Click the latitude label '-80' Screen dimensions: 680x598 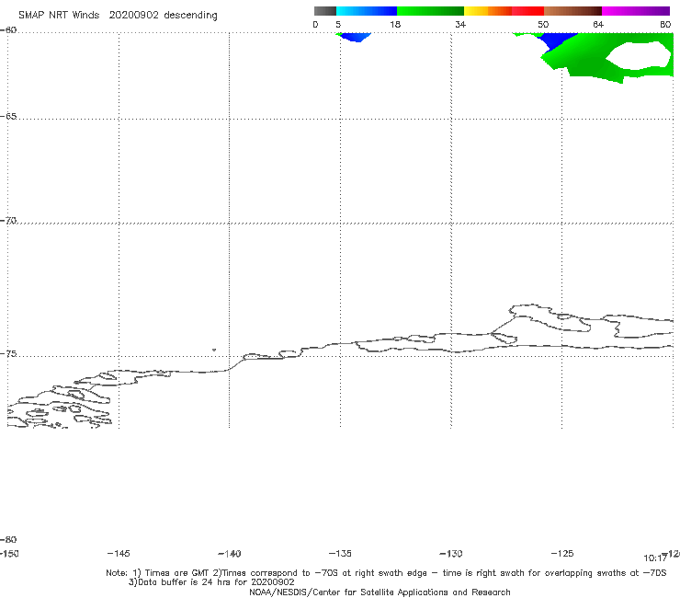(8, 540)
